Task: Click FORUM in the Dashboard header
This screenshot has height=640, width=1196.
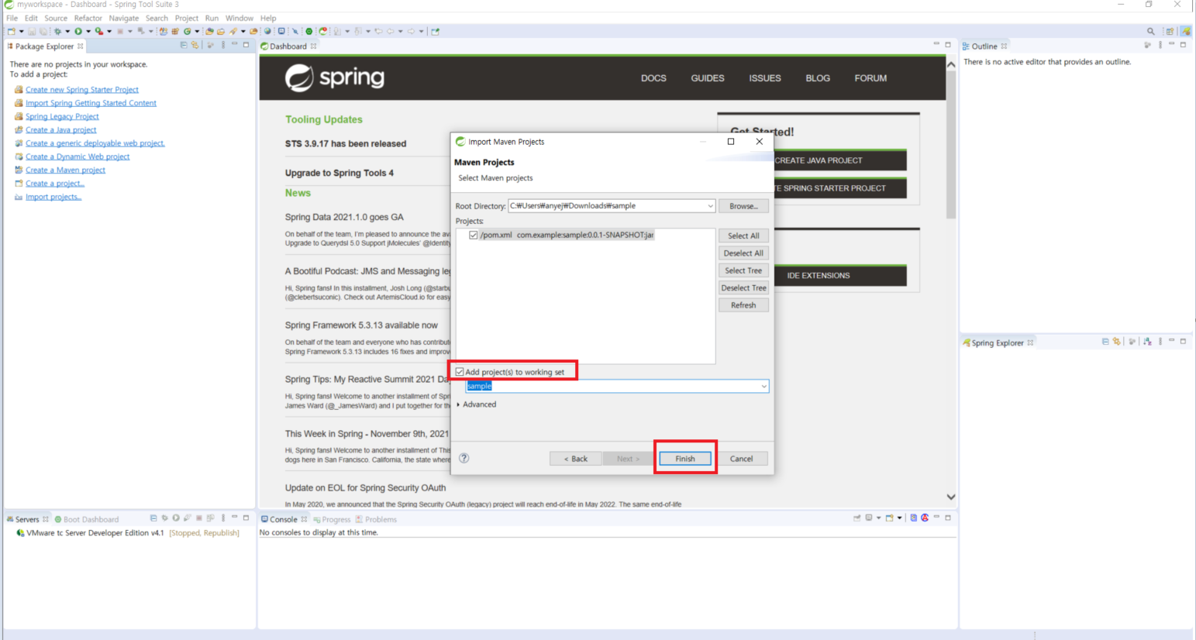Action: coord(870,78)
